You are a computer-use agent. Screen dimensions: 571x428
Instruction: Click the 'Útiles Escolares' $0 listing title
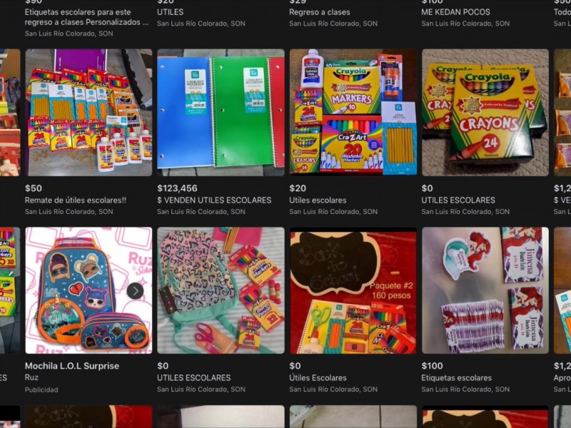coord(318,378)
